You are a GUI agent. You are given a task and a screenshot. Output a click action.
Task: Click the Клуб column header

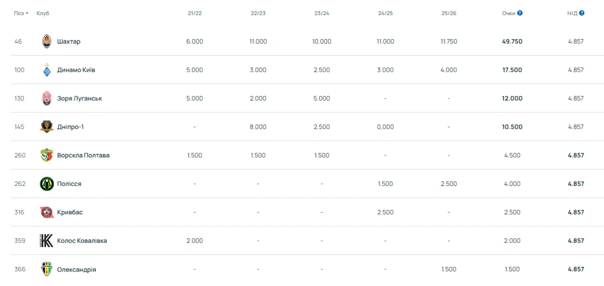(43, 13)
